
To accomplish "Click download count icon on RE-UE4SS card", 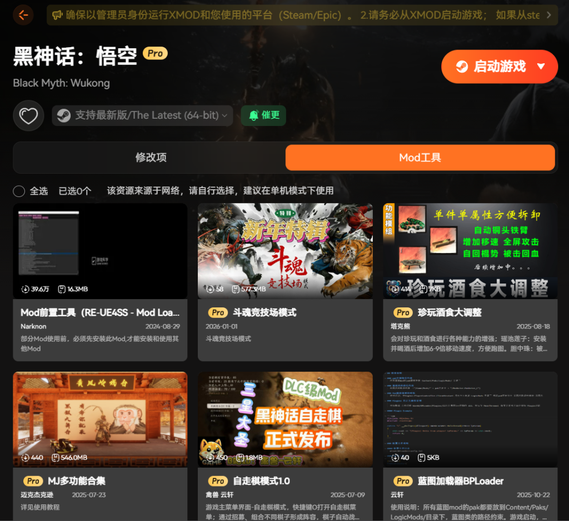I will [25, 289].
